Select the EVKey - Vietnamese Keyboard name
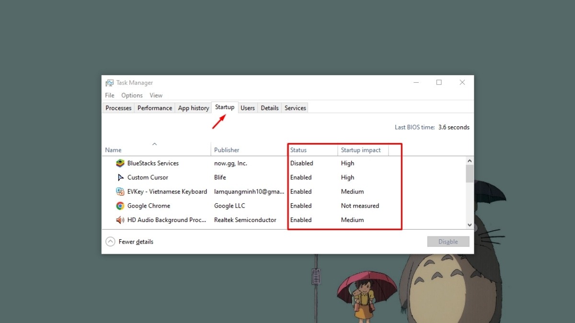 167,191
